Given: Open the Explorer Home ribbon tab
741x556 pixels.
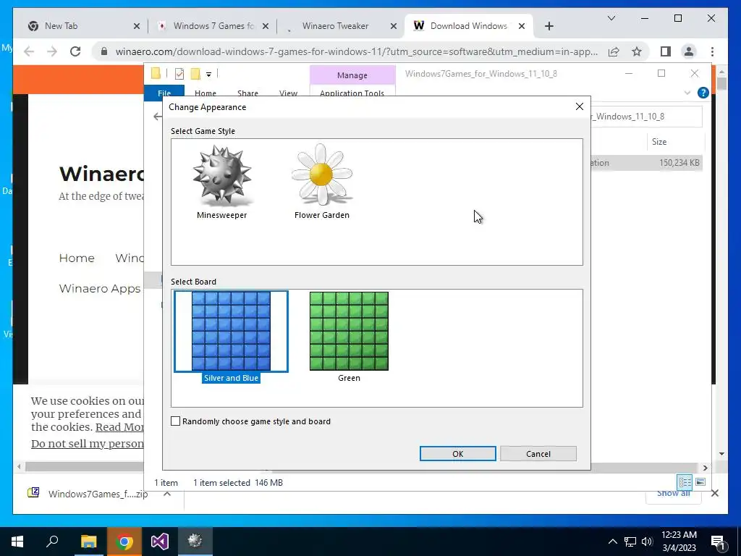Looking at the screenshot, I should [205, 93].
